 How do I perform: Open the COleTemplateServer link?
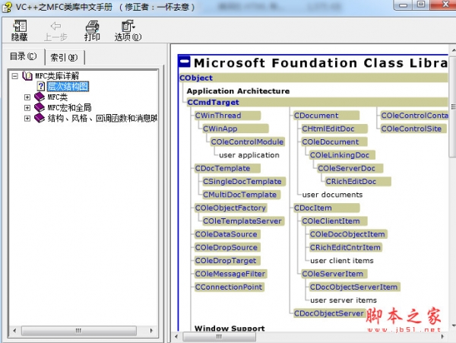tap(242, 221)
